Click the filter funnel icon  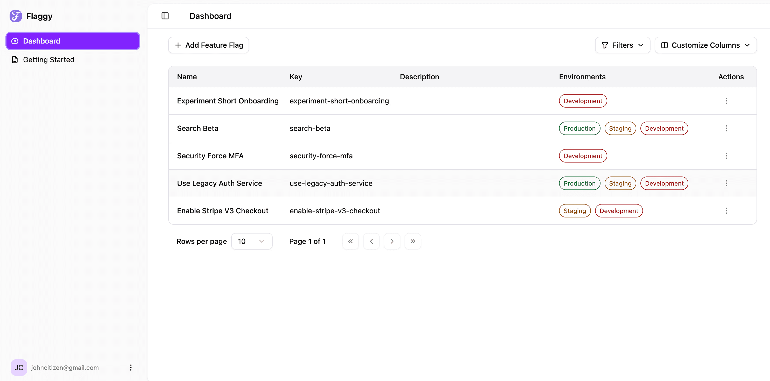pos(604,45)
